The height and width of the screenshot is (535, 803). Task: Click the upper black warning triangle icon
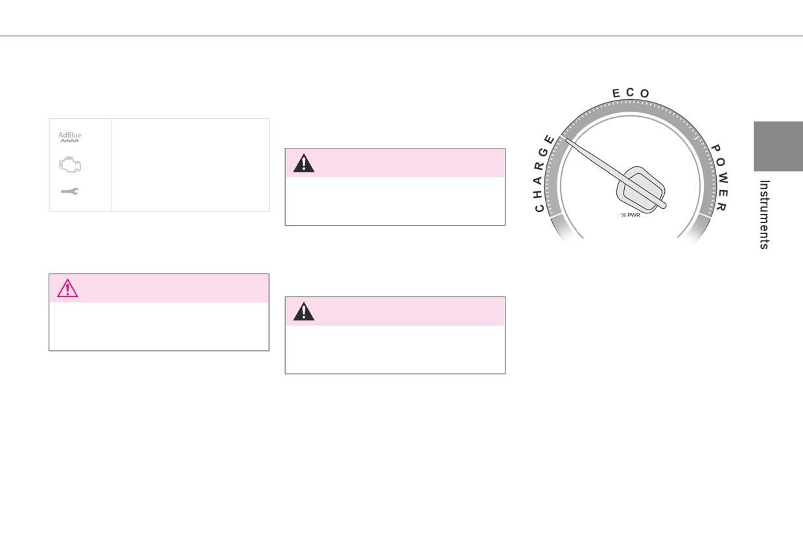tap(303, 163)
